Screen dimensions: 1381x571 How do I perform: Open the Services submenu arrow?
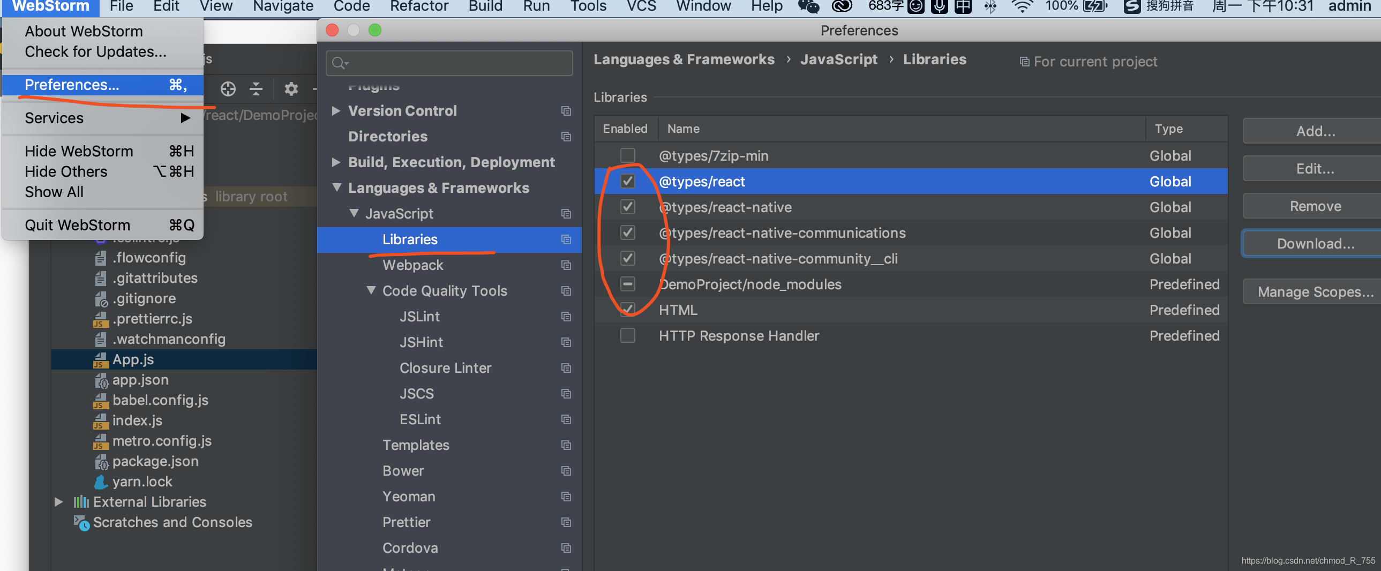185,118
